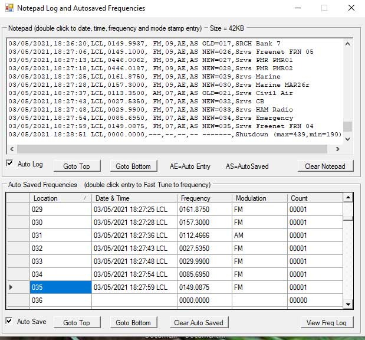This screenshot has width=365, height=340.
Task: Click the Clear Notepad button
Action: 325,166
